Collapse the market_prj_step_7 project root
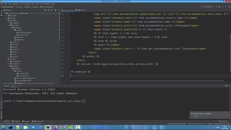231x130 pixels. coord(4,13)
